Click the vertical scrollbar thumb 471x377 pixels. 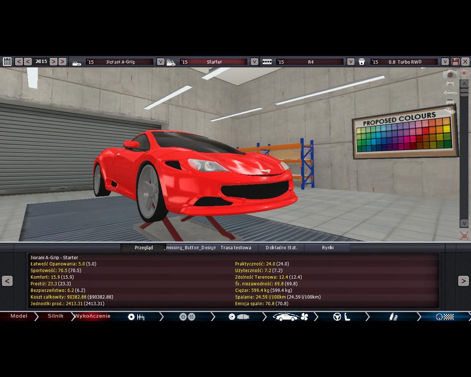coord(464,92)
